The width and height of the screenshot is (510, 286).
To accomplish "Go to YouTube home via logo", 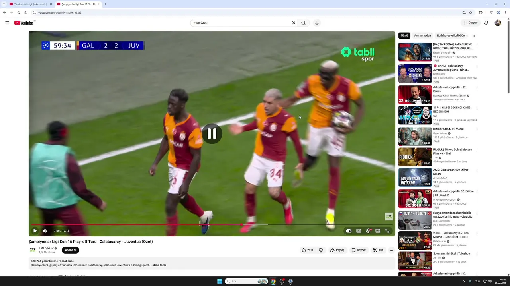I will pos(24,23).
